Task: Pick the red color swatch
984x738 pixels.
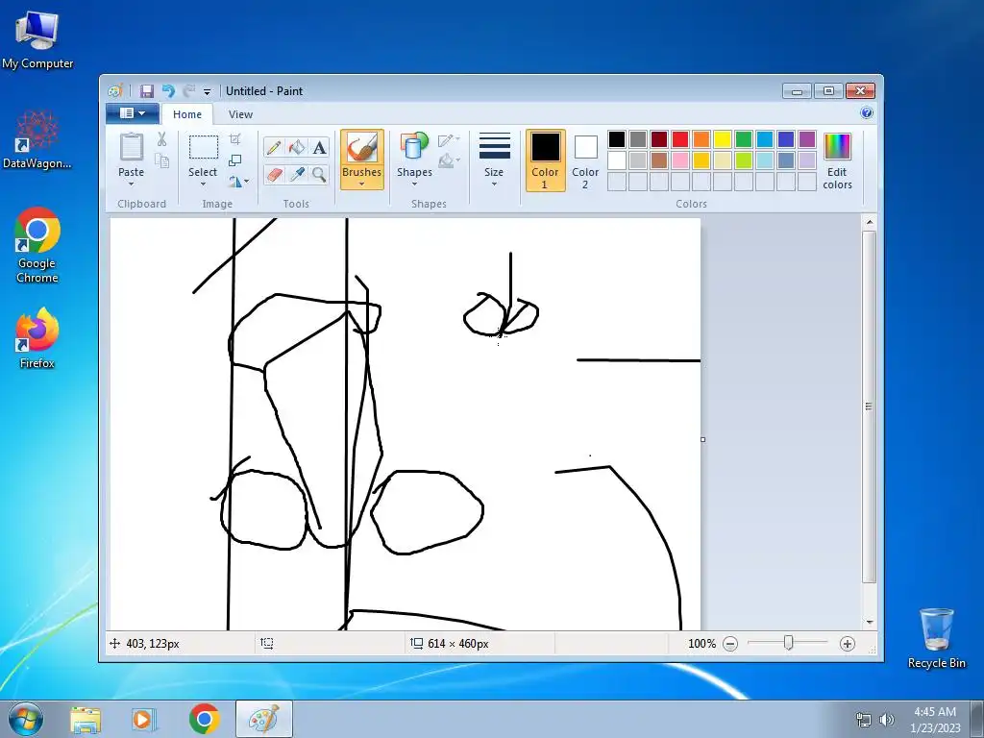Action: tap(680, 139)
